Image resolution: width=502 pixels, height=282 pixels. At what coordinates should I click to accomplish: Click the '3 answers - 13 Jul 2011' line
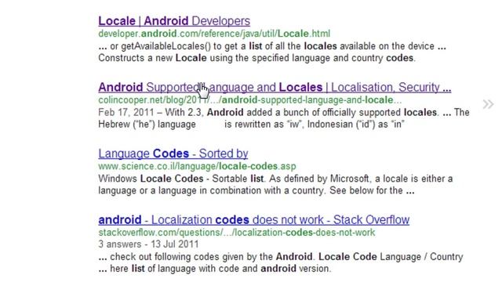coord(148,244)
